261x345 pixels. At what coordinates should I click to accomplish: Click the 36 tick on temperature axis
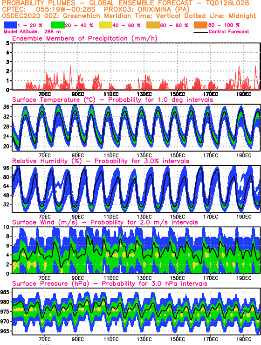click(x=7, y=107)
